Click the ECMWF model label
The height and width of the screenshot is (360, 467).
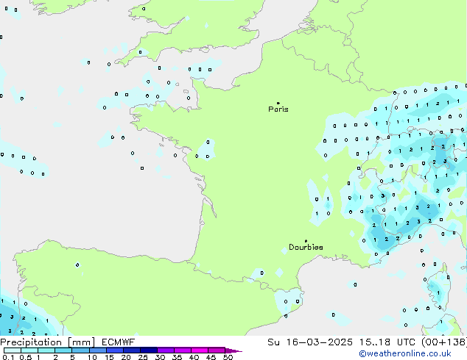[119, 342]
